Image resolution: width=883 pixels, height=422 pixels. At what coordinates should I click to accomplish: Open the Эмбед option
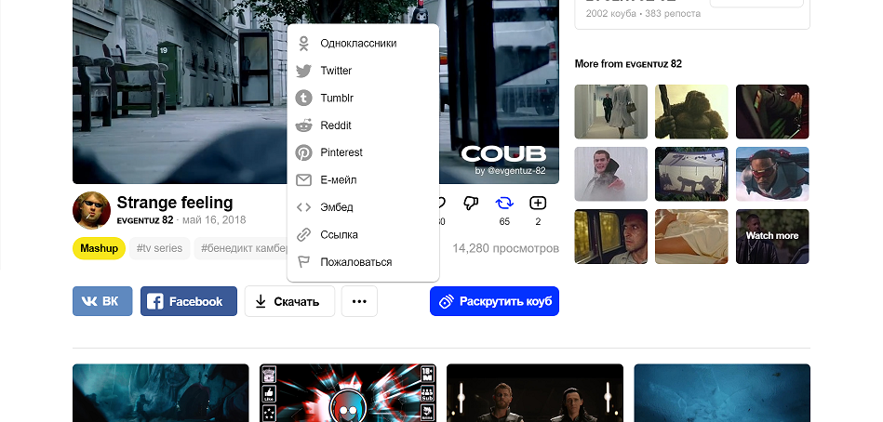337,207
